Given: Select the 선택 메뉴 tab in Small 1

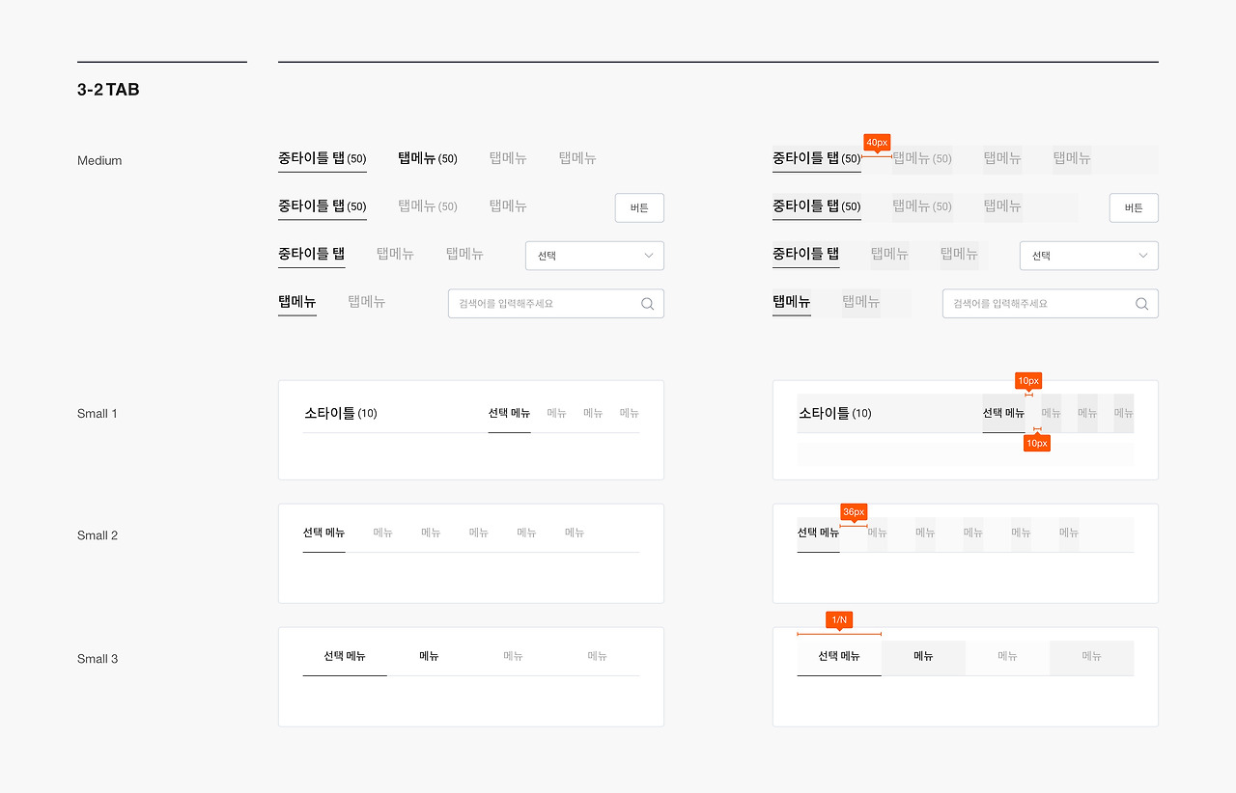Looking at the screenshot, I should [x=509, y=413].
